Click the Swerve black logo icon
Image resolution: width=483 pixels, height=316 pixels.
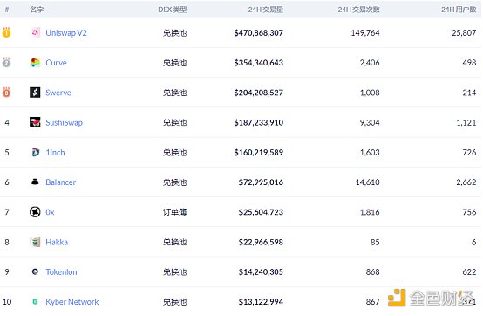tap(35, 93)
